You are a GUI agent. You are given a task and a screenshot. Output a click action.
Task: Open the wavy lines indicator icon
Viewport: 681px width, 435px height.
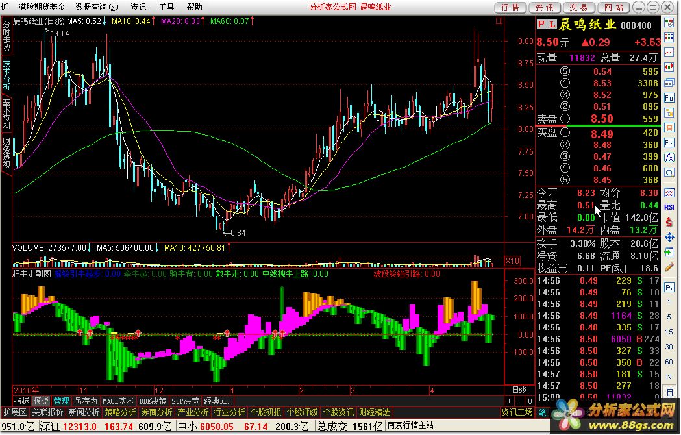(669, 192)
